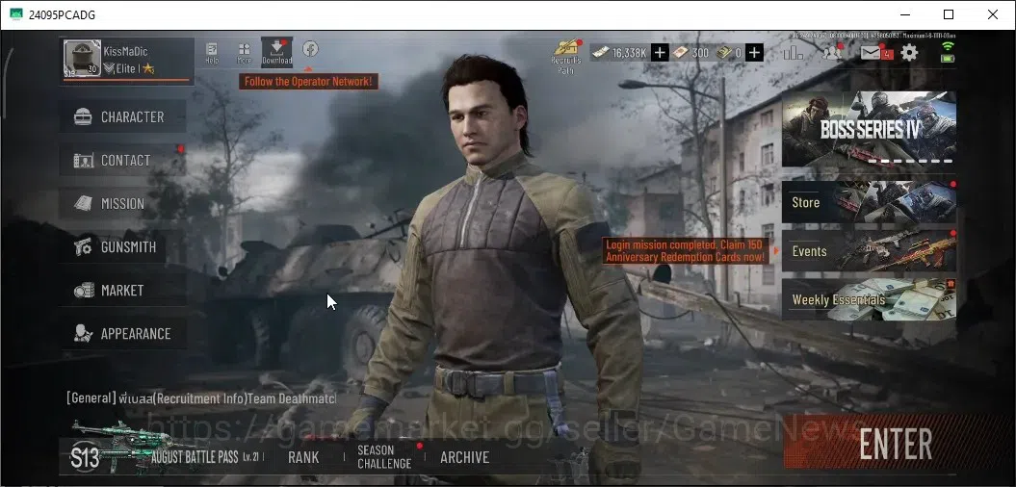Open the mail inbox icon
The width and height of the screenshot is (1016, 487).
point(873,53)
